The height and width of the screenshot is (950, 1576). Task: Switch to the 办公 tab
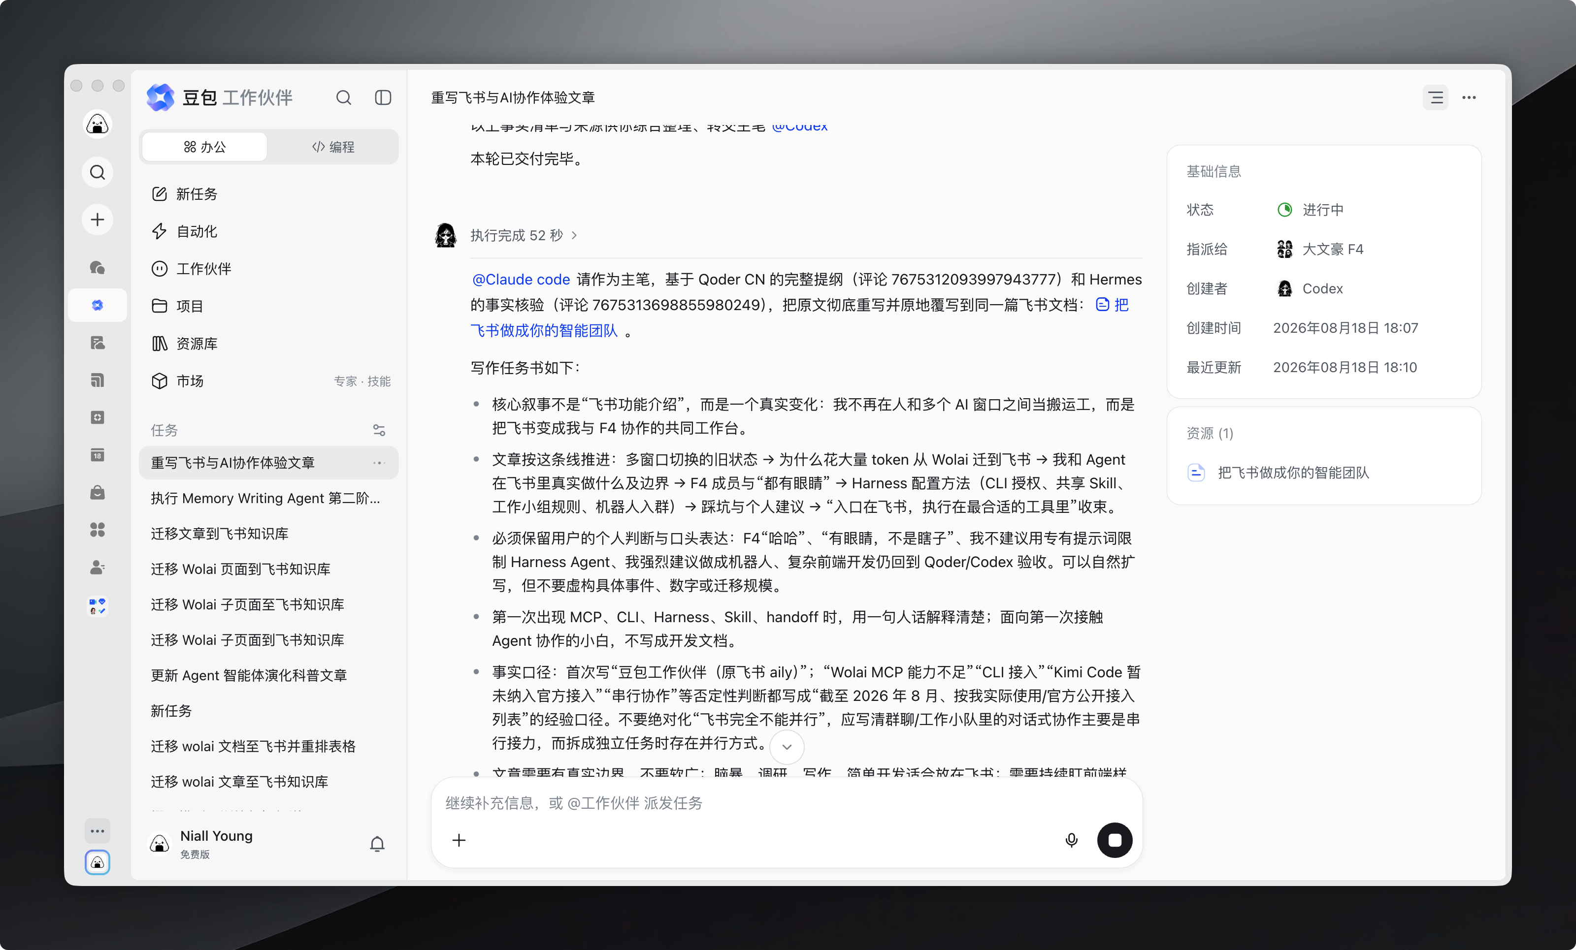pyautogui.click(x=205, y=146)
